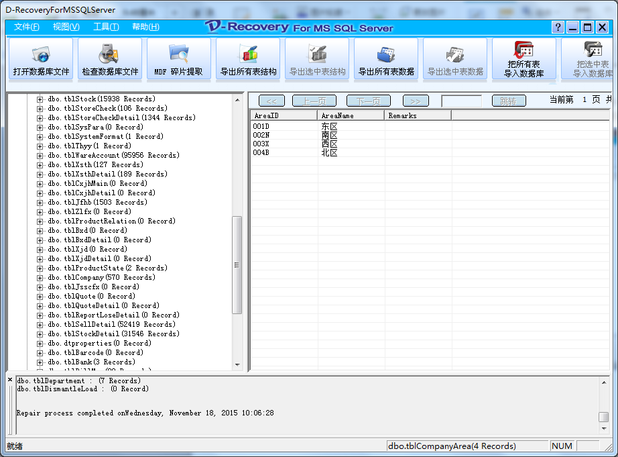
Task: Select dbo.tblSystemFormat (1 Record) table
Action: click(x=105, y=136)
